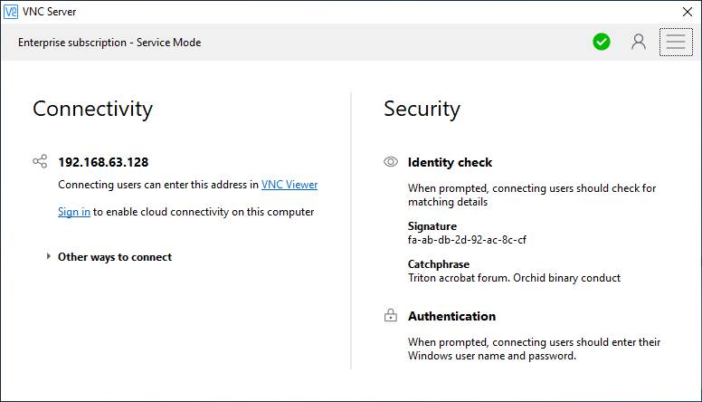Click the VNC Server logo in title bar
Screen dimensions: 702x402
(11, 12)
